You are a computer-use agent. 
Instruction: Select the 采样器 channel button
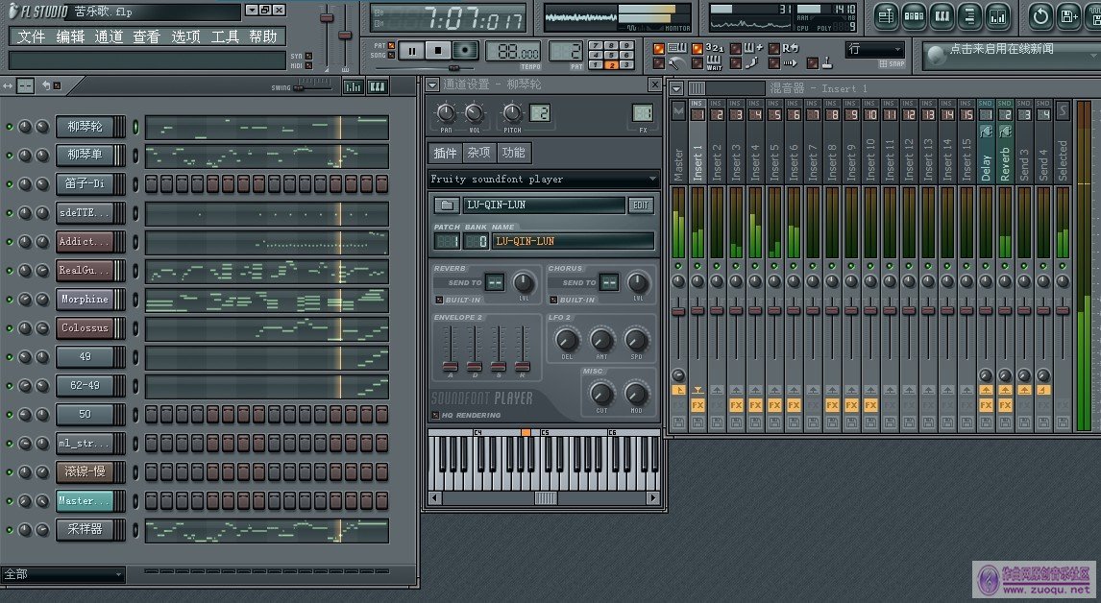pos(85,529)
